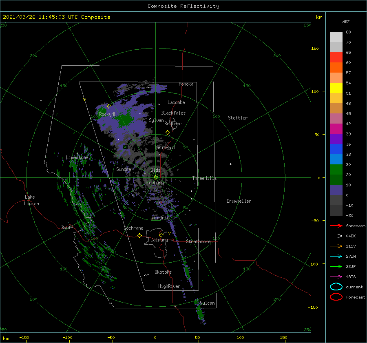Screen dimensions: 367x343
Task: Click the 27ZW legend label
Action: pos(351,257)
